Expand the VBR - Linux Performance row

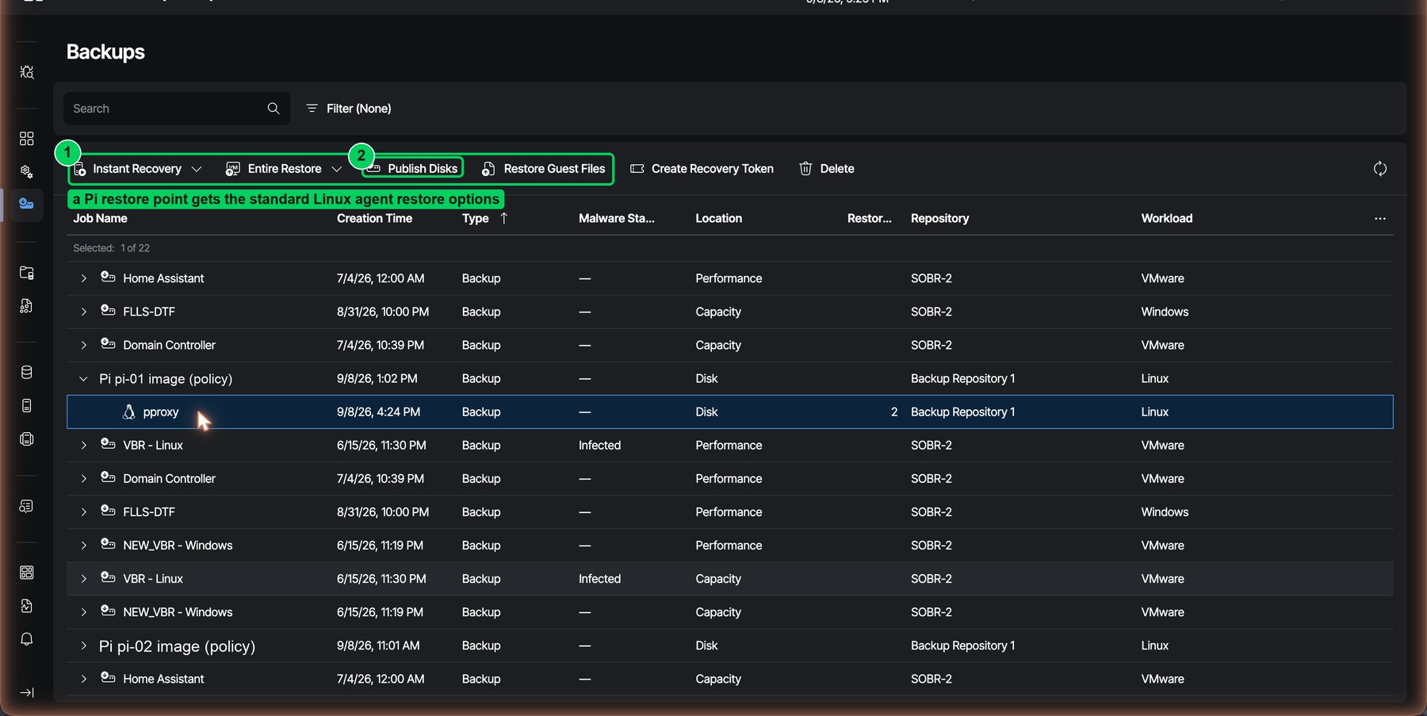tap(83, 446)
